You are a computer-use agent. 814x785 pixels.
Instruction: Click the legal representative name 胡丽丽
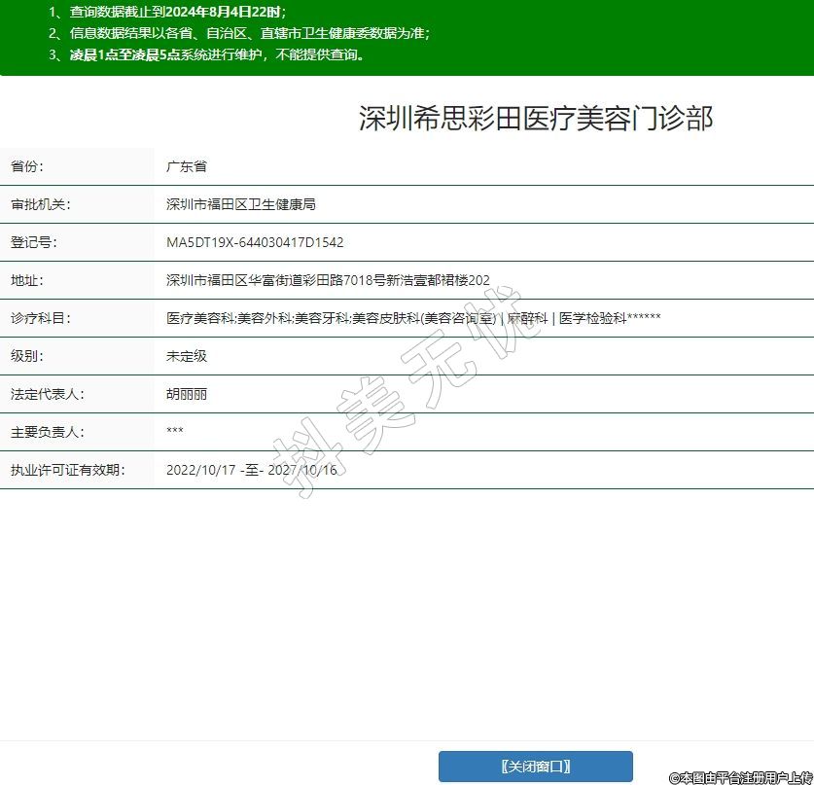tap(187, 394)
